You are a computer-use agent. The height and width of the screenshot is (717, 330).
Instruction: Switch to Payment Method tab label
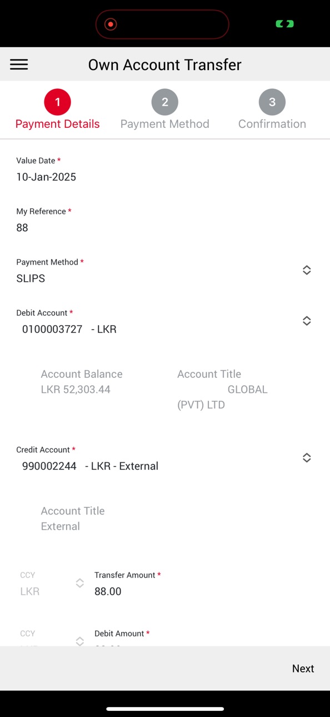165,124
